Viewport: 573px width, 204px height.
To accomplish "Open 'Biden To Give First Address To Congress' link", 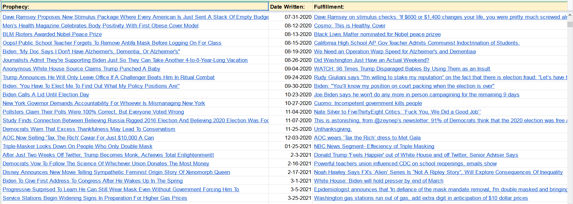I will [x=93, y=181].
